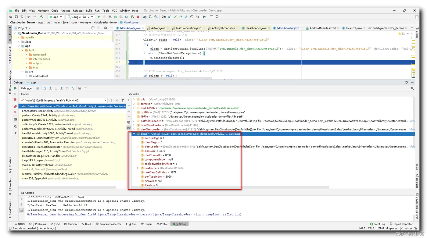This screenshot has height=238, width=427.
Task: Open the Terminal tool window
Action: coord(70,224)
